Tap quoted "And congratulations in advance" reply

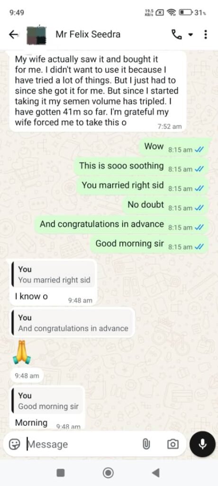(x=72, y=323)
